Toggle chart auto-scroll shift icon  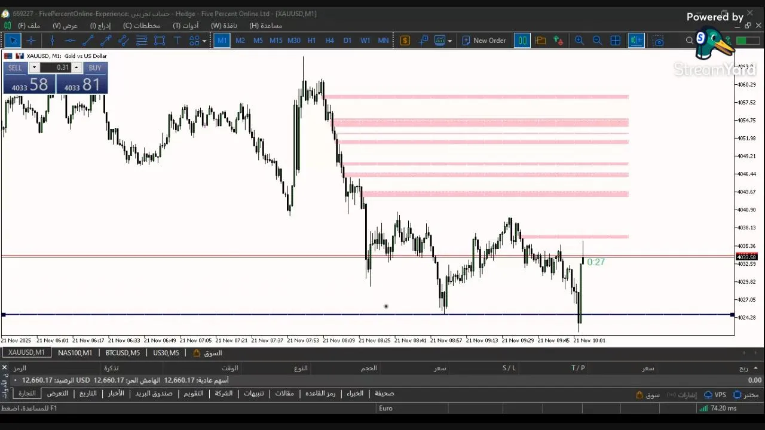pos(636,41)
